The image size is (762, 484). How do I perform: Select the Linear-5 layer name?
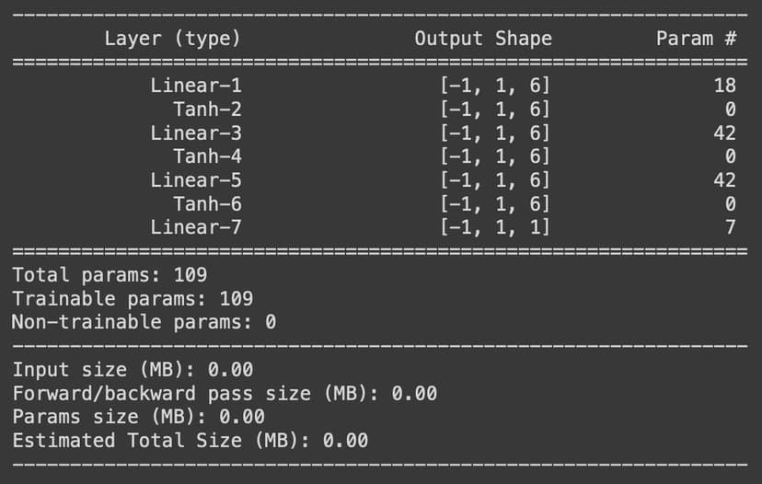196,180
